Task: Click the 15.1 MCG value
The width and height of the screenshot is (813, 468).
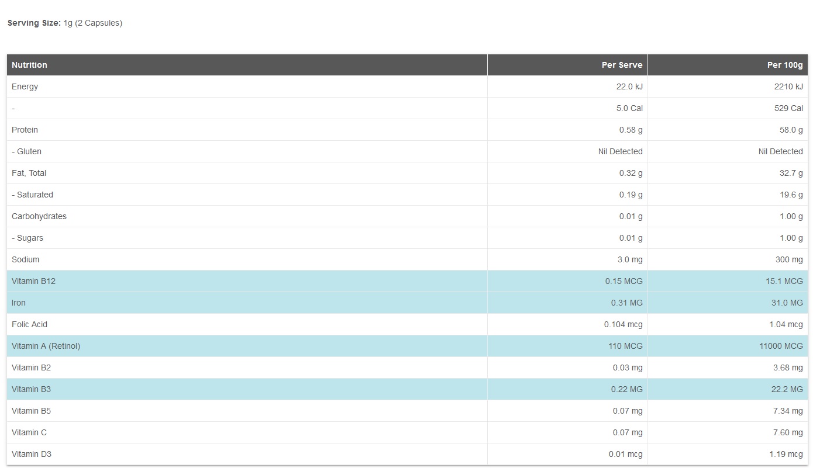Action: [x=784, y=281]
